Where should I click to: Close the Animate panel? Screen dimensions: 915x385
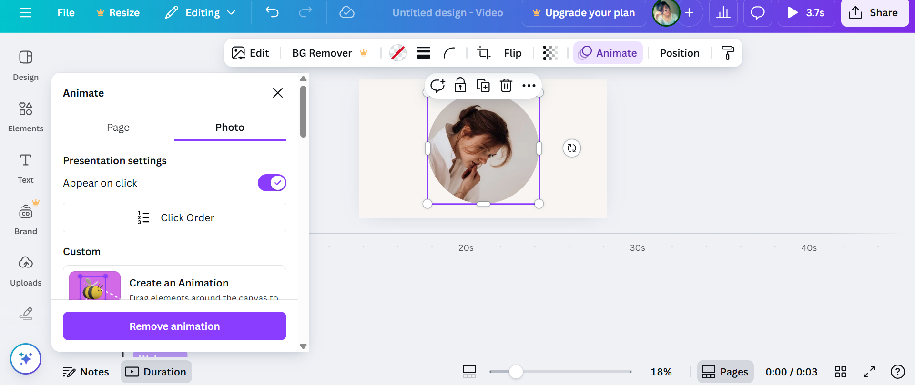pyautogui.click(x=278, y=93)
